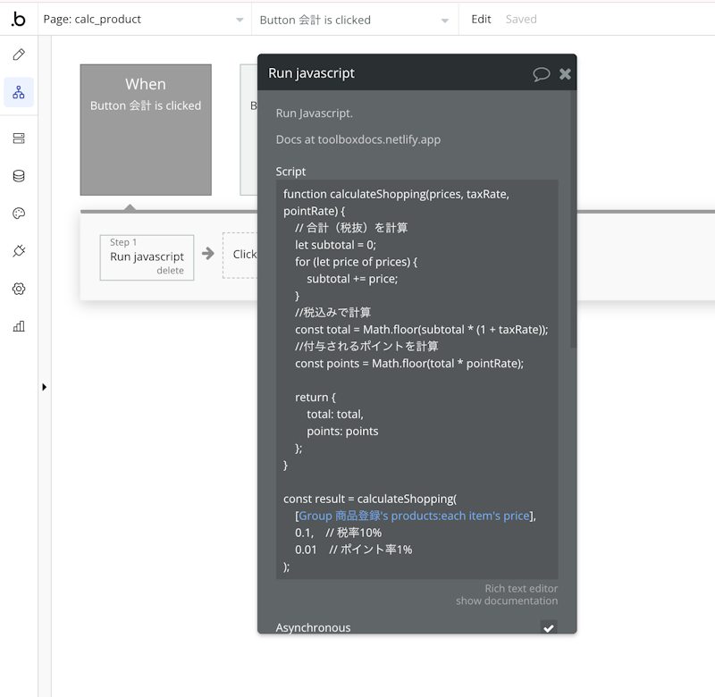
Task: Expand the left panel with the arrow handle
Action: (x=45, y=387)
